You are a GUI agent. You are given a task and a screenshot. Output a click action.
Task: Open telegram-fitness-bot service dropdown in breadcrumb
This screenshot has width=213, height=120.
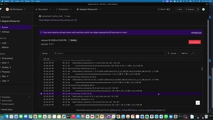[x=89, y=9]
